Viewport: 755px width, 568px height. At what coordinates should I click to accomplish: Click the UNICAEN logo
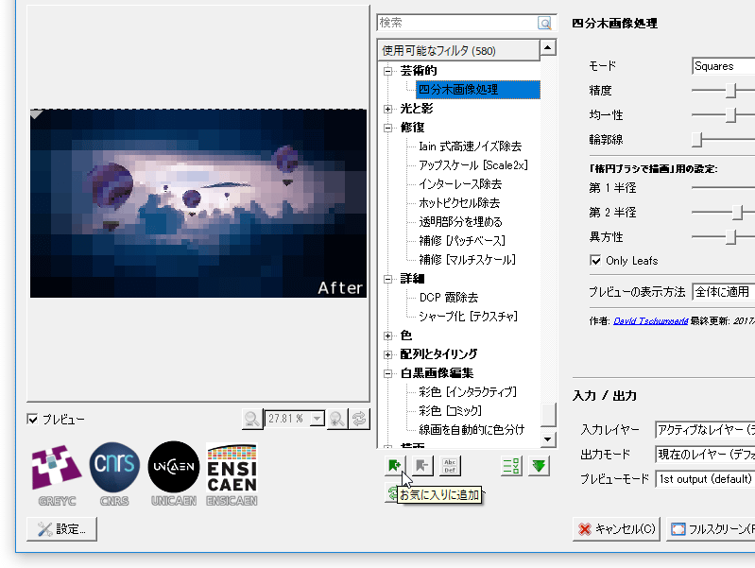pyautogui.click(x=174, y=474)
